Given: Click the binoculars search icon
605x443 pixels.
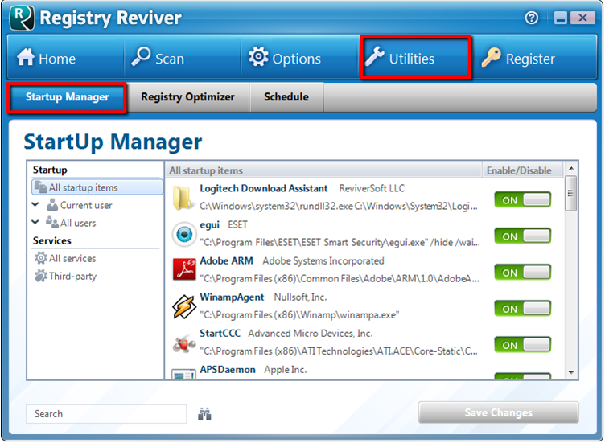Looking at the screenshot, I should (204, 414).
